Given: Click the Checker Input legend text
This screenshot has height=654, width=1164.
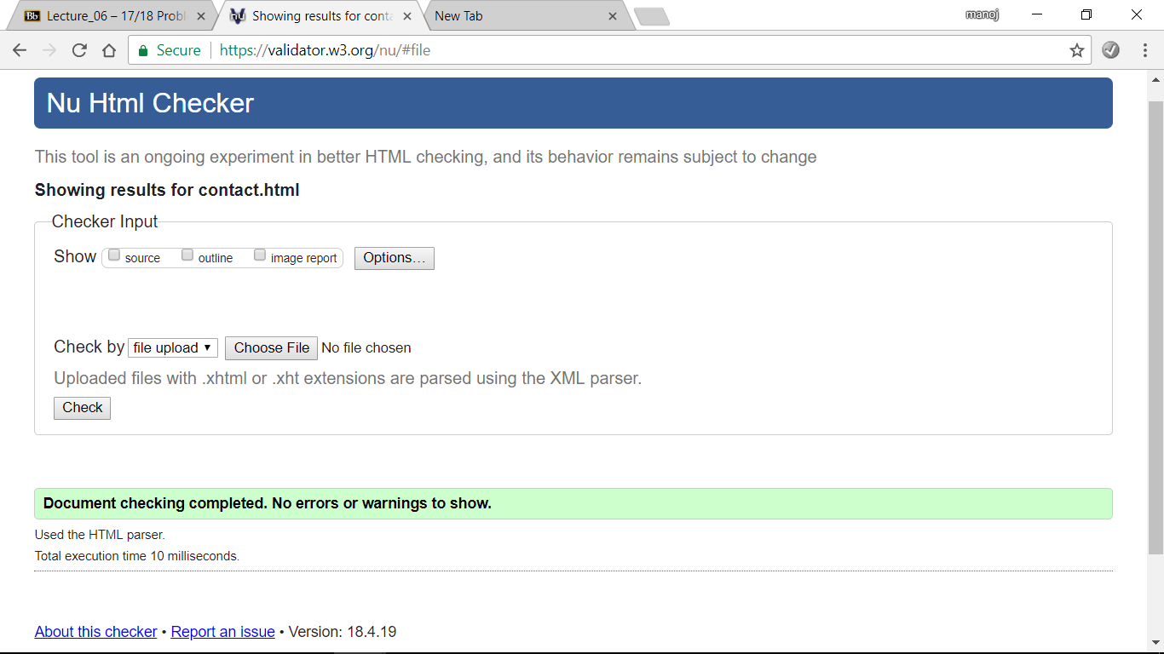Looking at the screenshot, I should click(x=105, y=221).
